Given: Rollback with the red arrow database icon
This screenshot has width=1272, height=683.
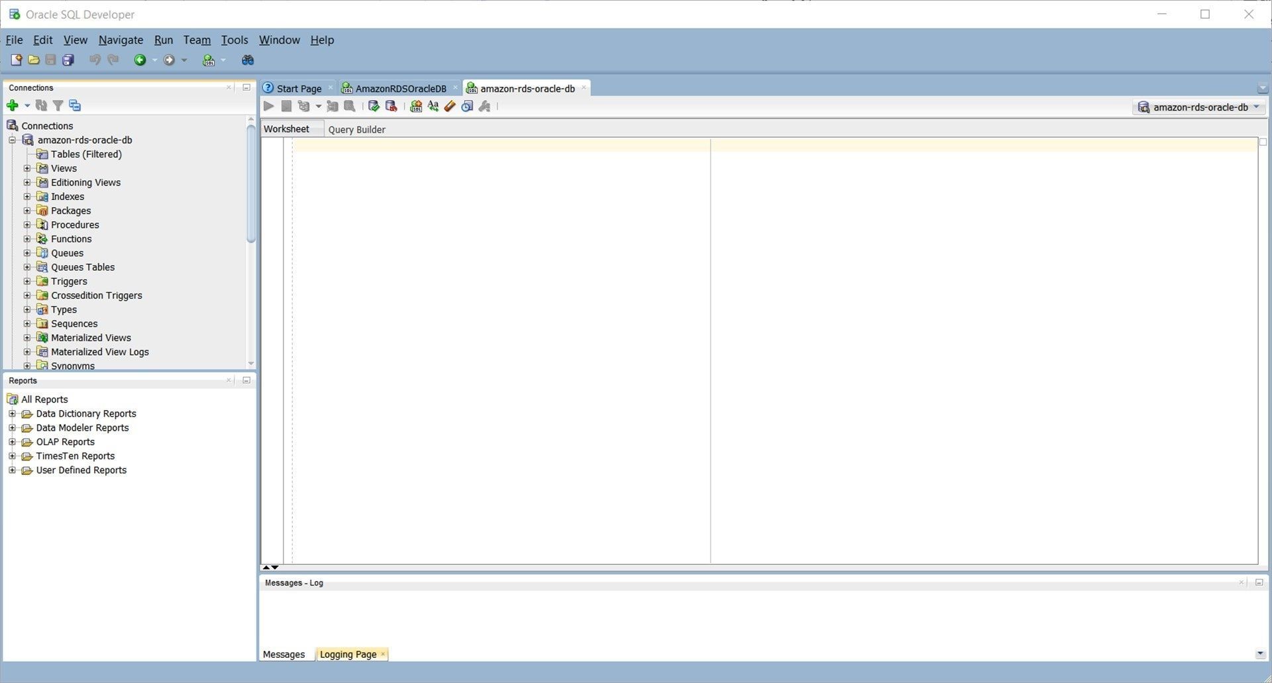Looking at the screenshot, I should tap(391, 106).
